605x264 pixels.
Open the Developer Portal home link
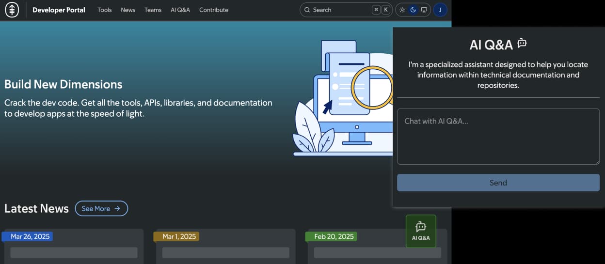pyautogui.click(x=59, y=10)
